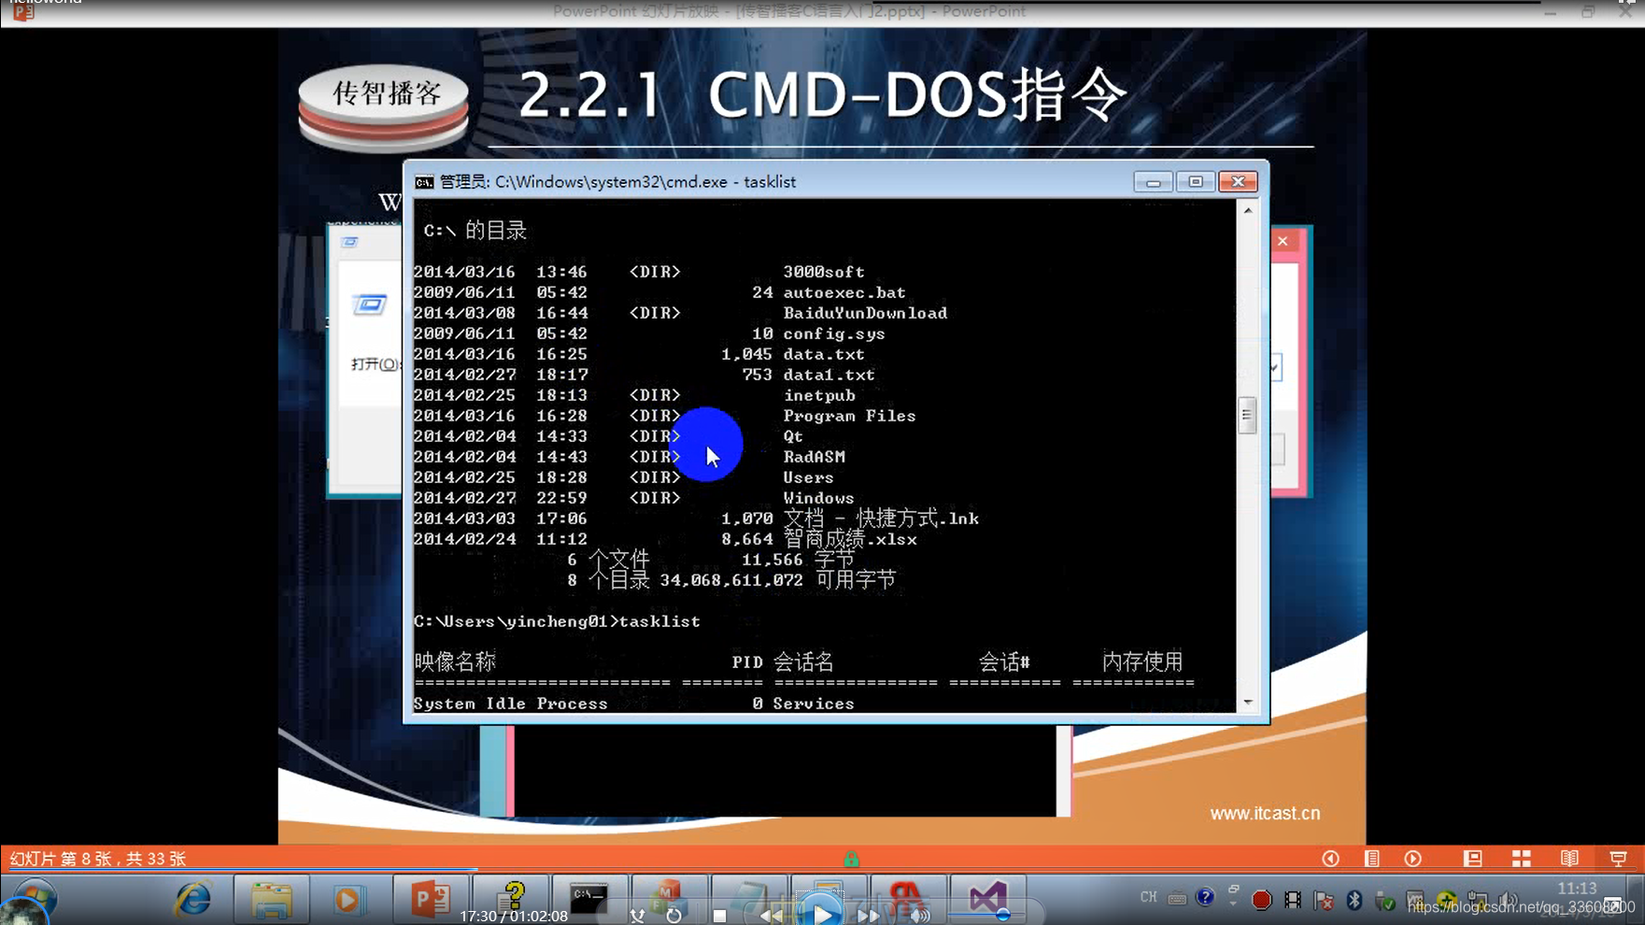Mute the video player volume
The height and width of the screenshot is (925, 1645).
coord(920,916)
